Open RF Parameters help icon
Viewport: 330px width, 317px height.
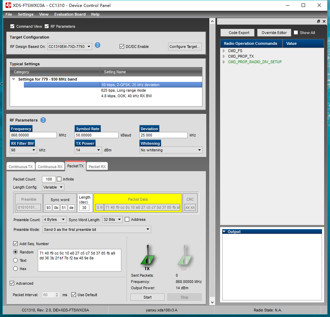tap(43, 120)
